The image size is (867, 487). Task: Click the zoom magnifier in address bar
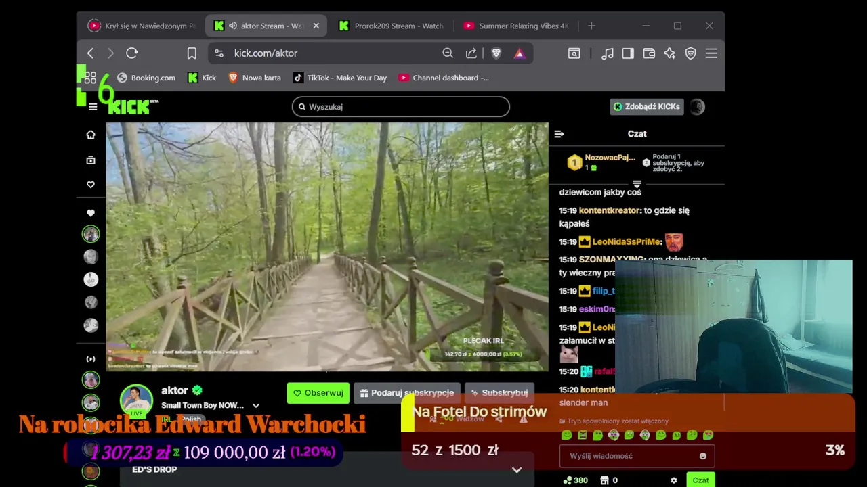[x=448, y=53]
